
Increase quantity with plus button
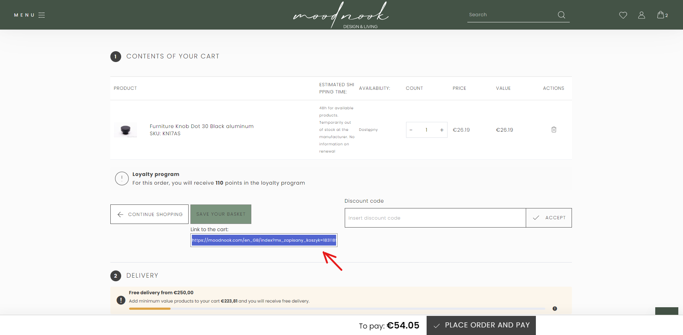click(441, 130)
